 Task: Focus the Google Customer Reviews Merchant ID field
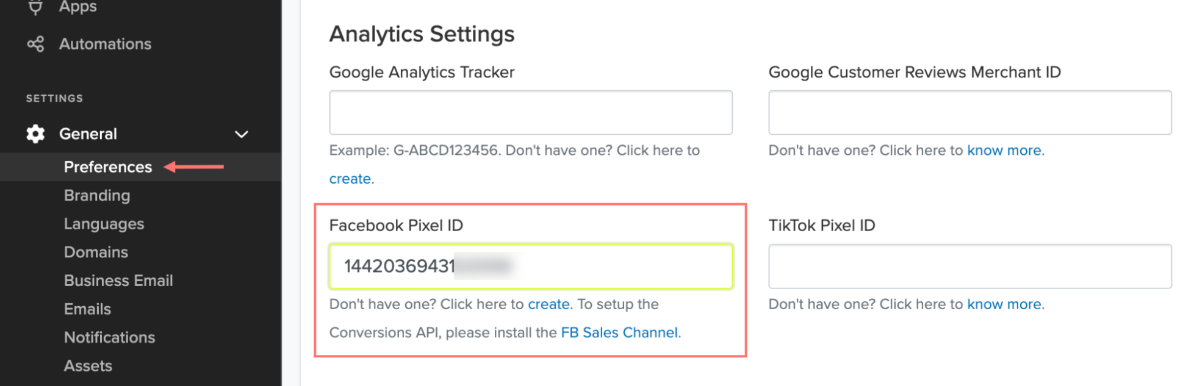click(969, 113)
